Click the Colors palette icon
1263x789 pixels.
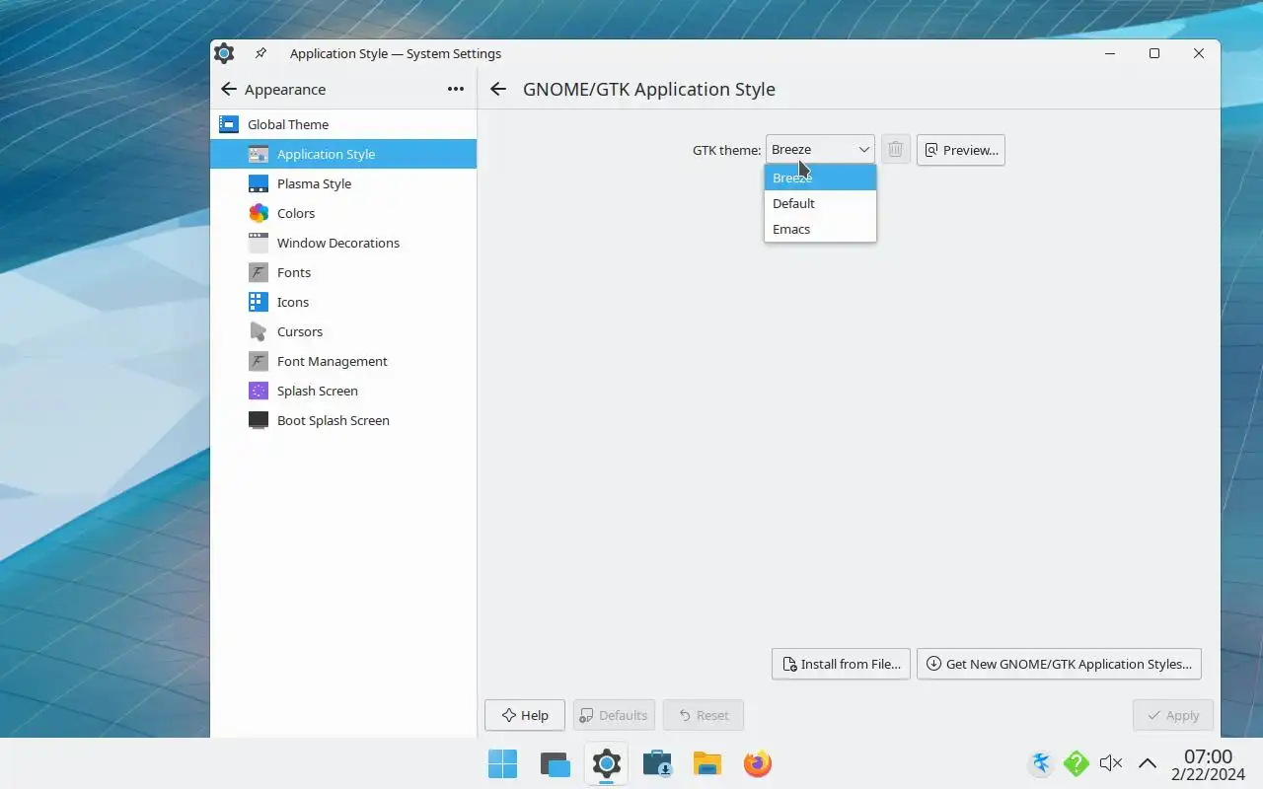point(259,213)
